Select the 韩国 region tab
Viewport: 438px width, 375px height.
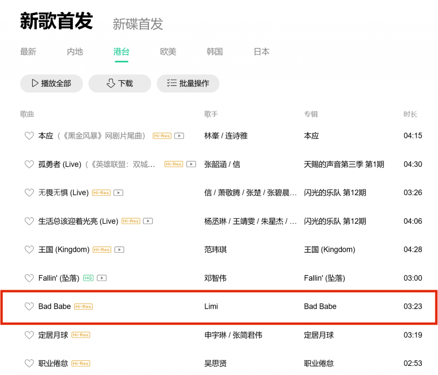(x=215, y=52)
